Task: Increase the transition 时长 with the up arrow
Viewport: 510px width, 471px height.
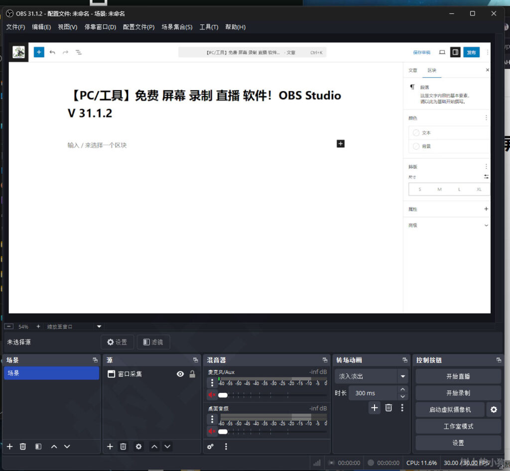Action: [402, 389]
